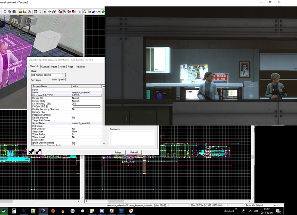297x215 pixels.
Task: Select the FX Amount (0 - 255) row
Action: coord(67,104)
